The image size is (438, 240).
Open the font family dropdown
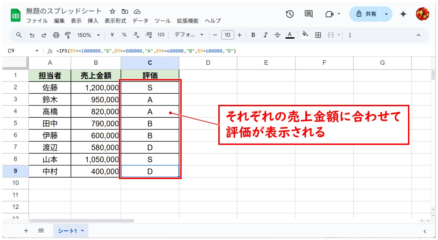pyautogui.click(x=189, y=35)
